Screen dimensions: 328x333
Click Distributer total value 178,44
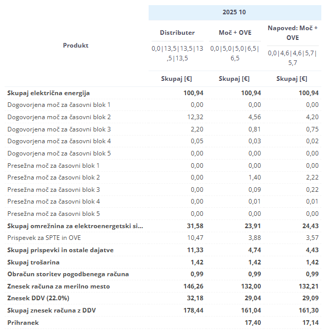194,310
